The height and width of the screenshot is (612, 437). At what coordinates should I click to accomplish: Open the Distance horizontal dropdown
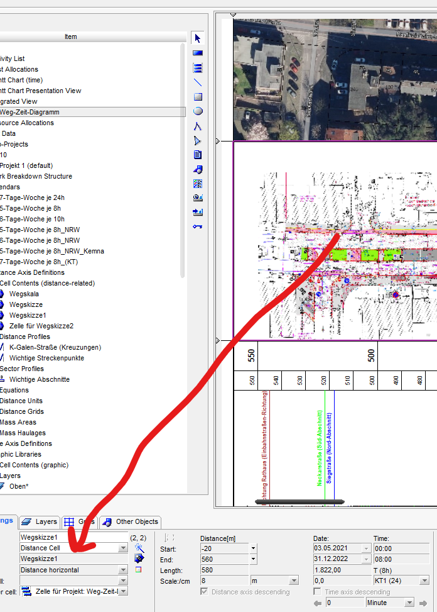tap(123, 570)
